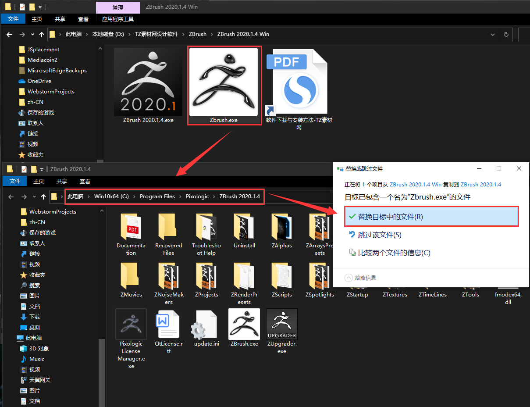Screen dimensions: 530x407
Task: Open 文件 menu in the bottom window
Action: point(15,181)
